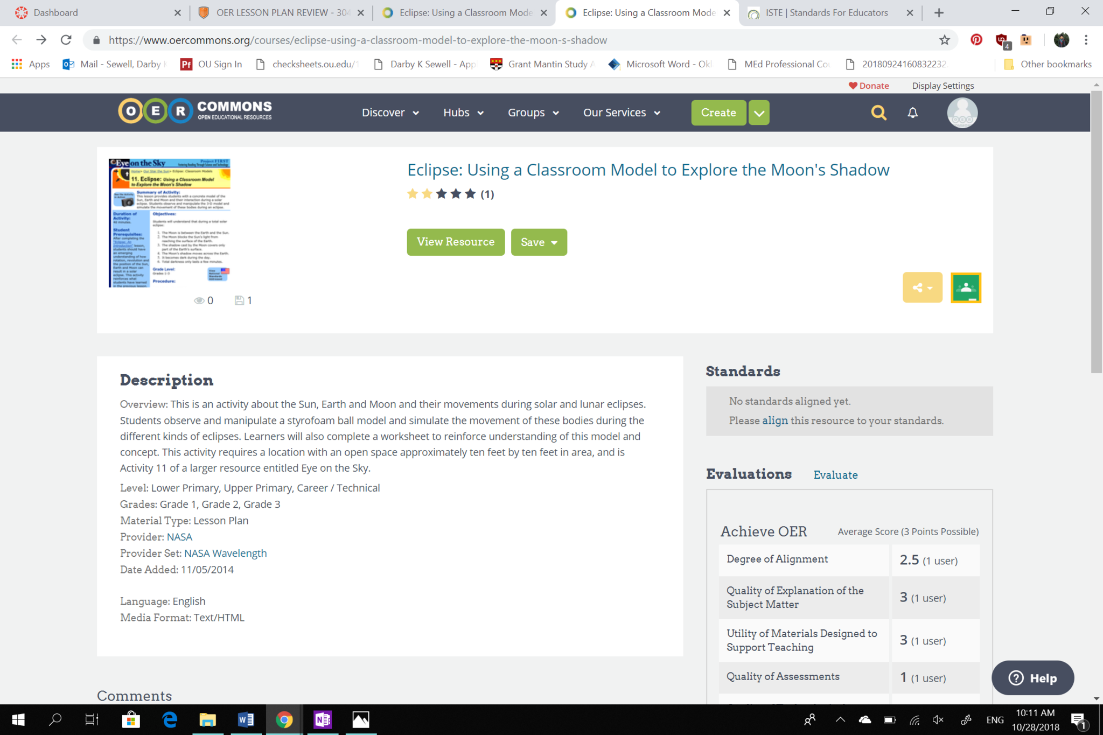Click the OER Commons logo
The image size is (1103, 735).
click(x=195, y=111)
